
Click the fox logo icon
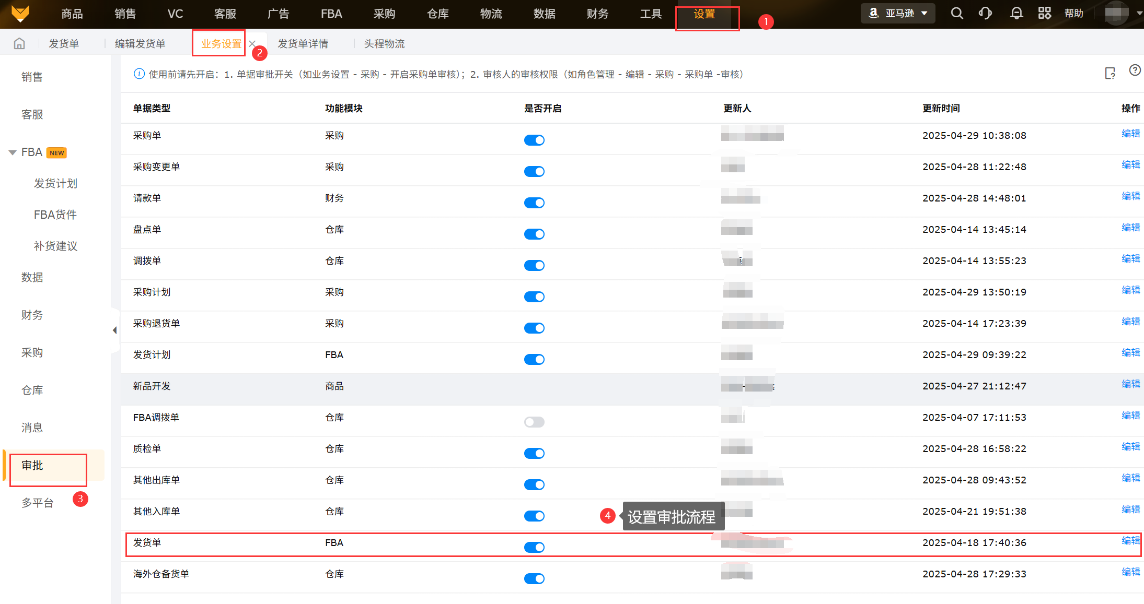point(20,14)
